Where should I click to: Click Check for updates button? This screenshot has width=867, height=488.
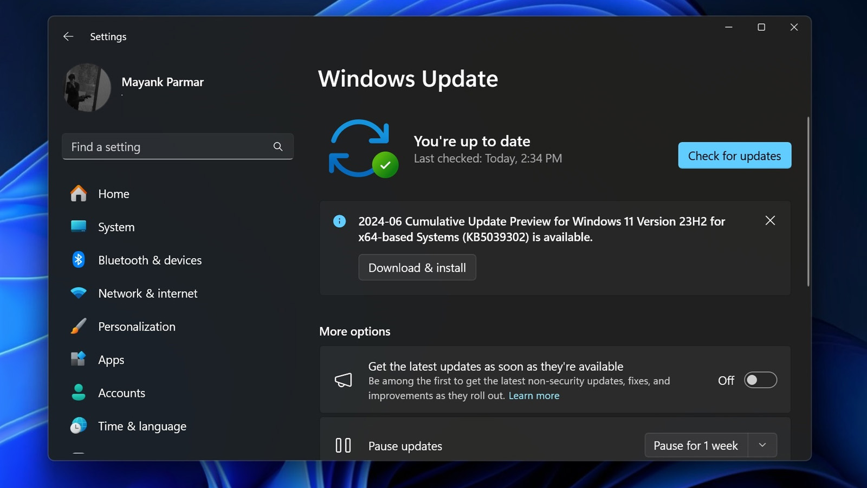pos(734,156)
